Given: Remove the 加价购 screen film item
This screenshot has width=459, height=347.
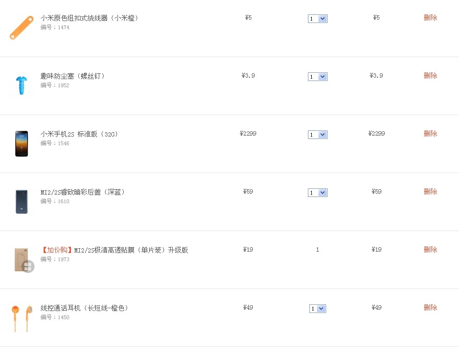Looking at the screenshot, I should coord(430,249).
